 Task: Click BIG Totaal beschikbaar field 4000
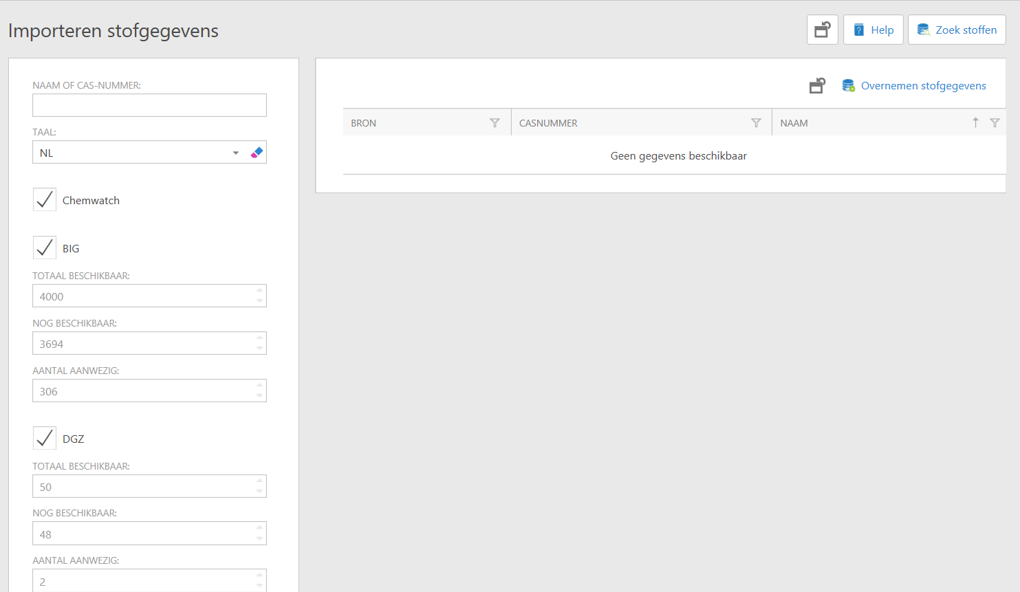[149, 296]
